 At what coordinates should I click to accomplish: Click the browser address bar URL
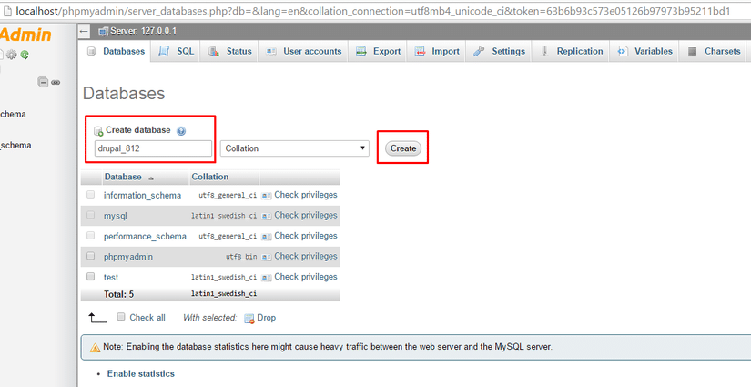(x=372, y=11)
